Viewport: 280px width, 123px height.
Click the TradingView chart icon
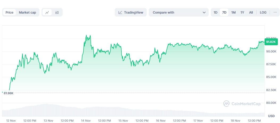pyautogui.click(x=120, y=13)
